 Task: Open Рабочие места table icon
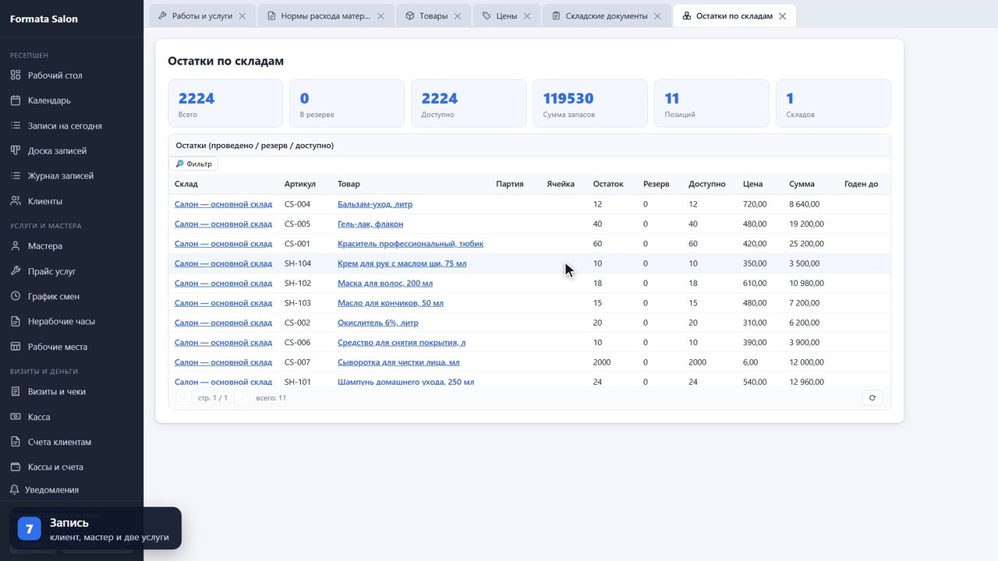pyautogui.click(x=15, y=347)
